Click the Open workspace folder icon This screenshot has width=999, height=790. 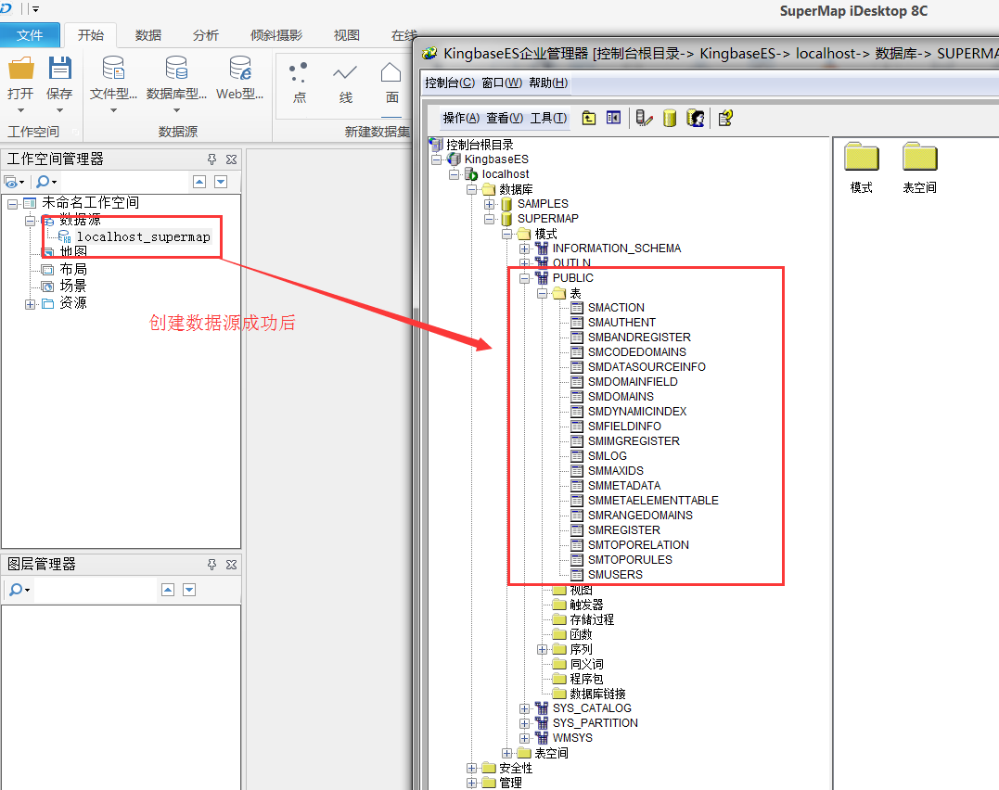(x=20, y=69)
